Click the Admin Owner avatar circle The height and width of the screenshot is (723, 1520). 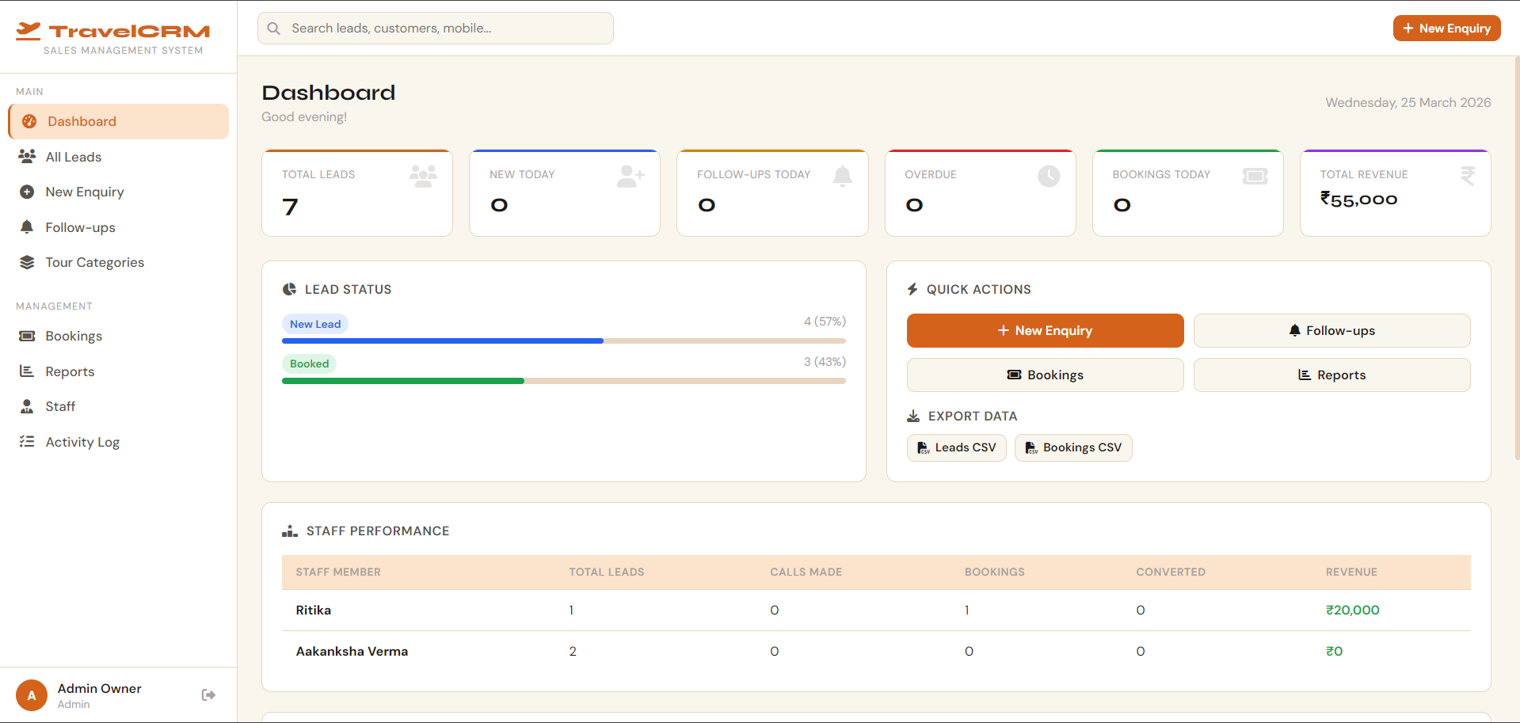32,695
